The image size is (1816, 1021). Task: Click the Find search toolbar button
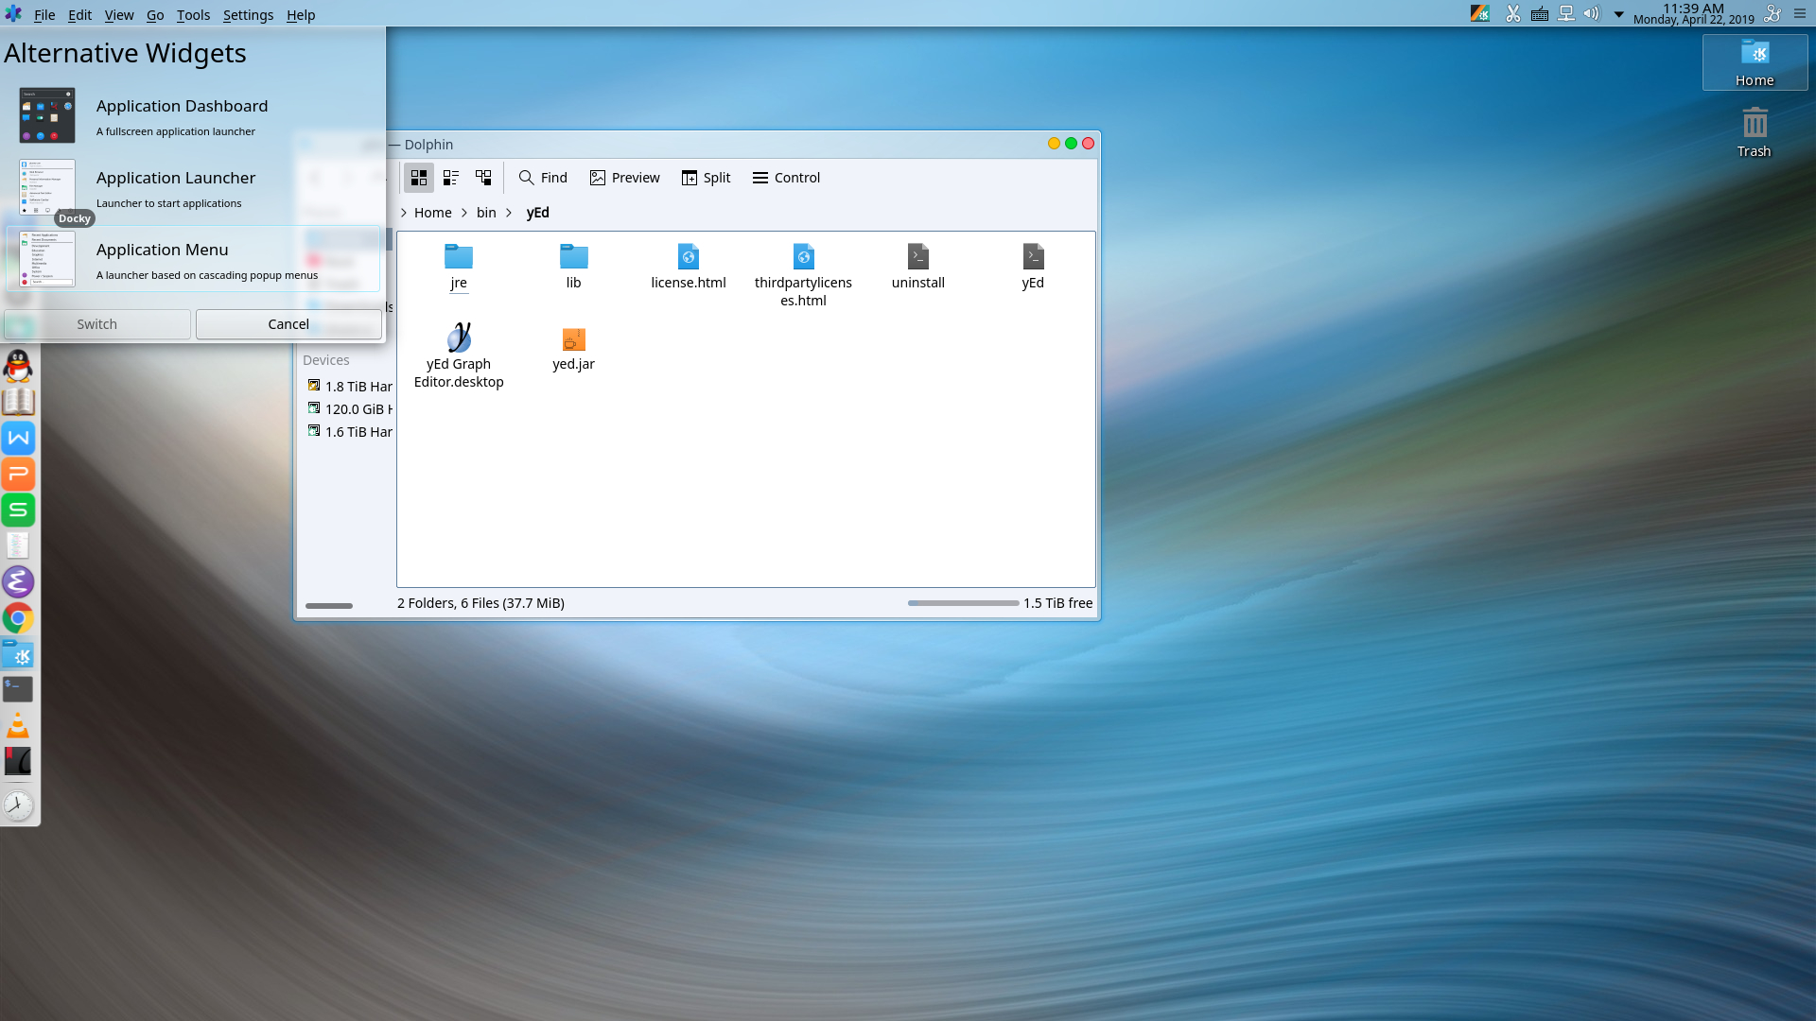[543, 178]
